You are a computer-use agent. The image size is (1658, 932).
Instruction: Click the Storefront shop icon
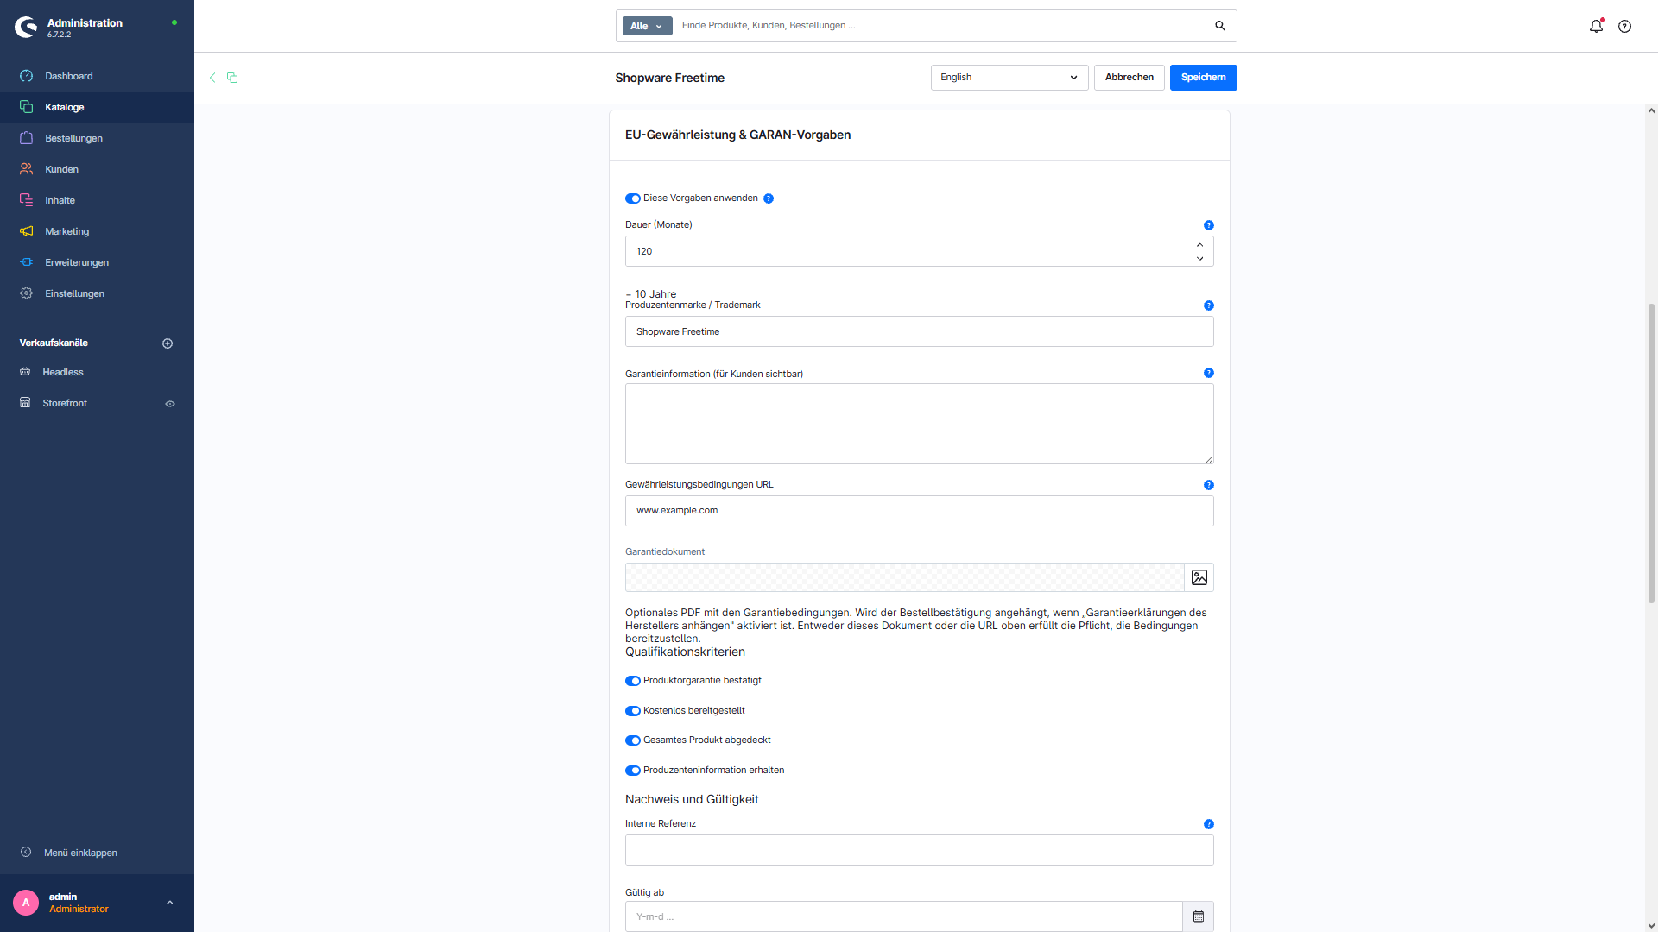[x=25, y=403]
